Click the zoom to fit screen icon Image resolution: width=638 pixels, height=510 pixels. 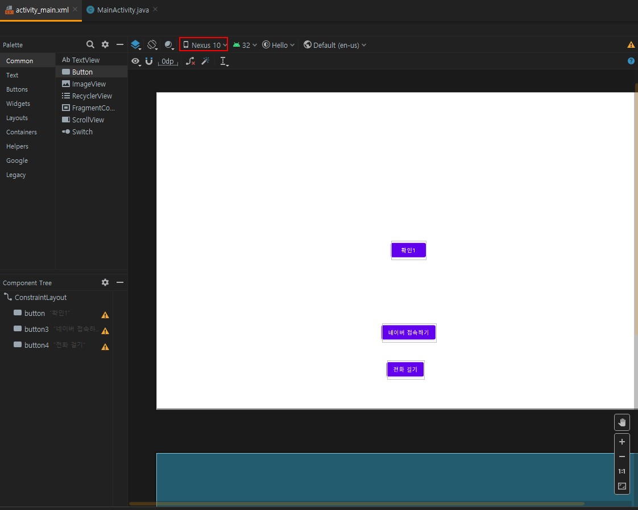pyautogui.click(x=622, y=486)
